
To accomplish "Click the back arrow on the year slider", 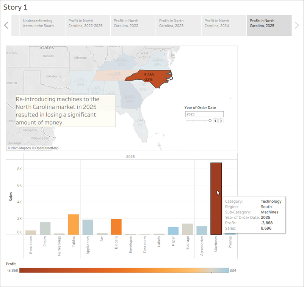I will coord(216,121).
